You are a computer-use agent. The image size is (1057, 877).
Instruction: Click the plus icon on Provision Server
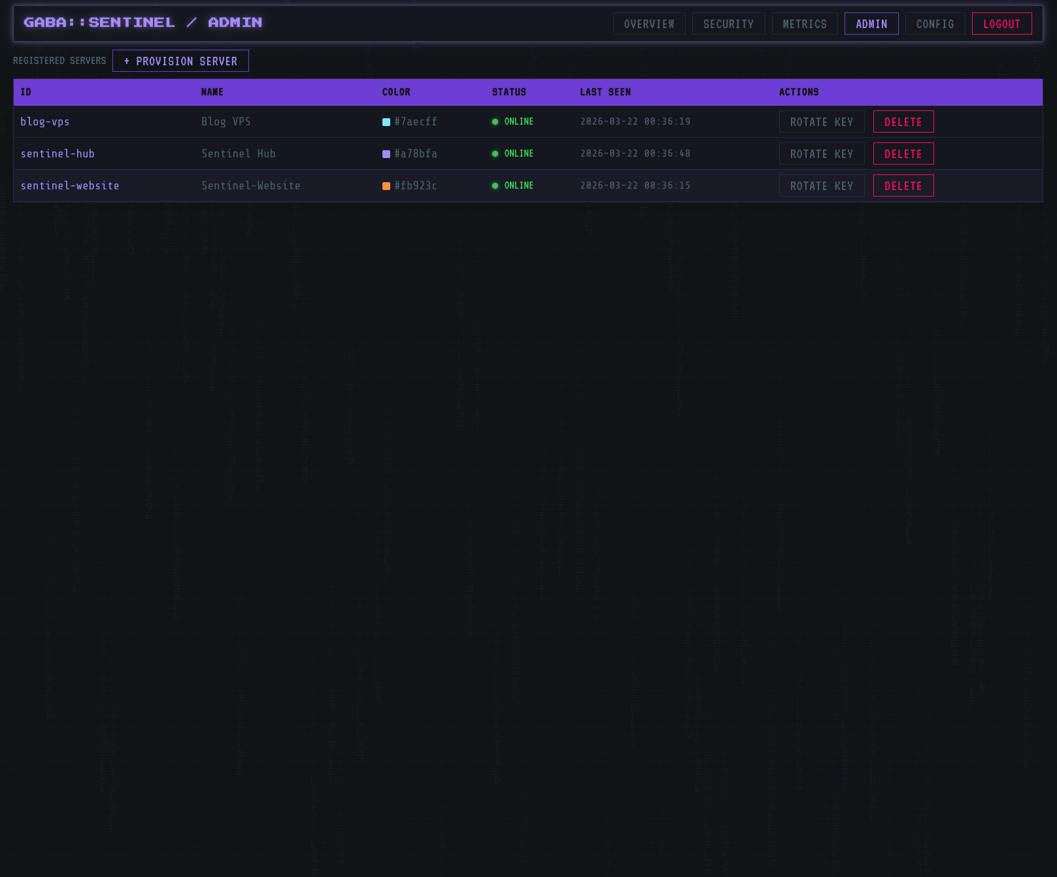[x=127, y=61]
